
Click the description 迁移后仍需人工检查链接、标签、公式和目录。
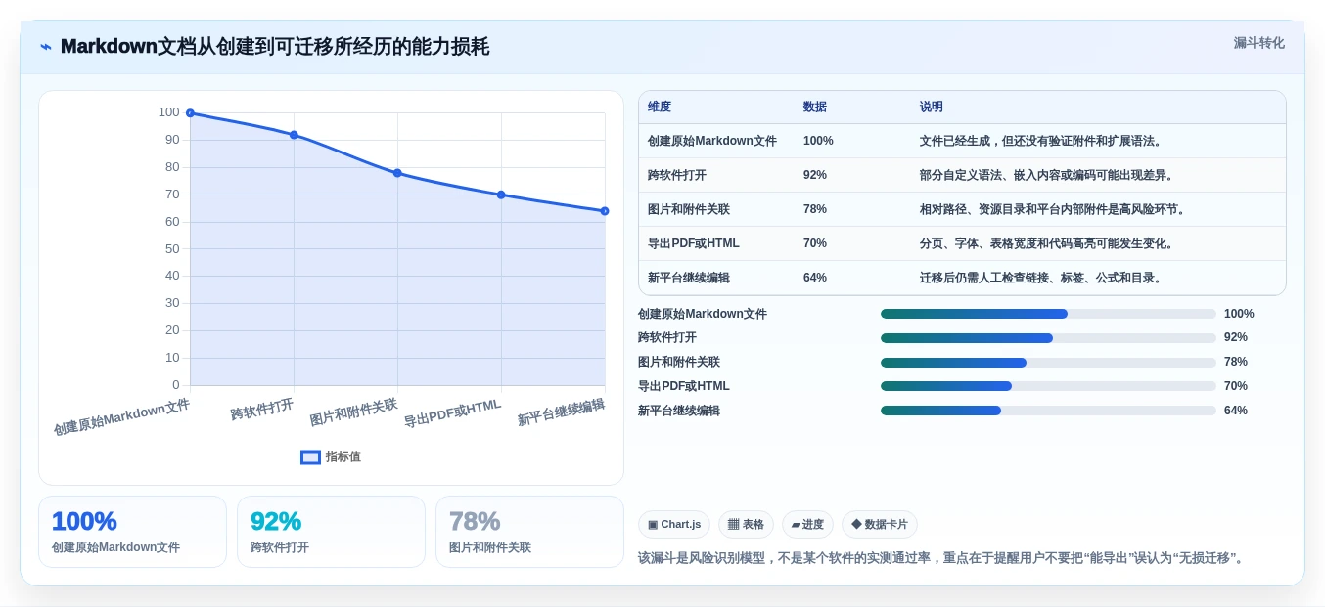coord(1043,278)
